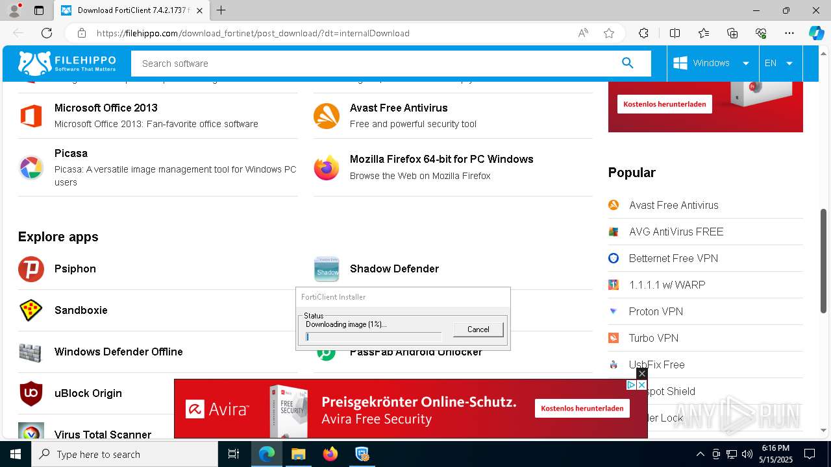The height and width of the screenshot is (467, 831).
Task: Open the EN language dropdown
Action: [780, 63]
